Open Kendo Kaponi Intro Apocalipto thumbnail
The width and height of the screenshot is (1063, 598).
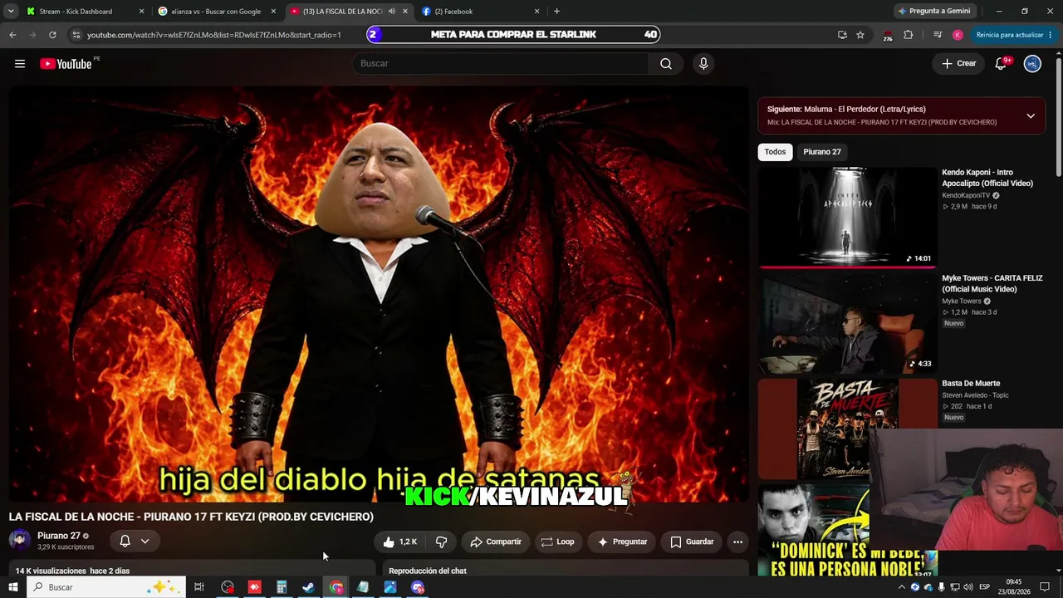847,217
